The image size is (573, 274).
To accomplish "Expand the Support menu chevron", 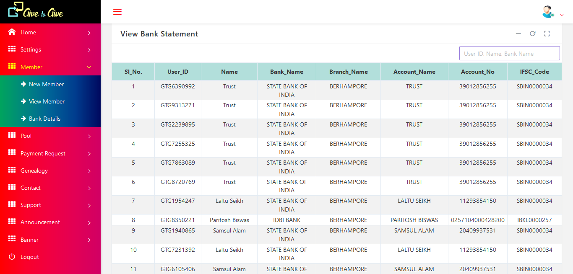I will (89, 205).
